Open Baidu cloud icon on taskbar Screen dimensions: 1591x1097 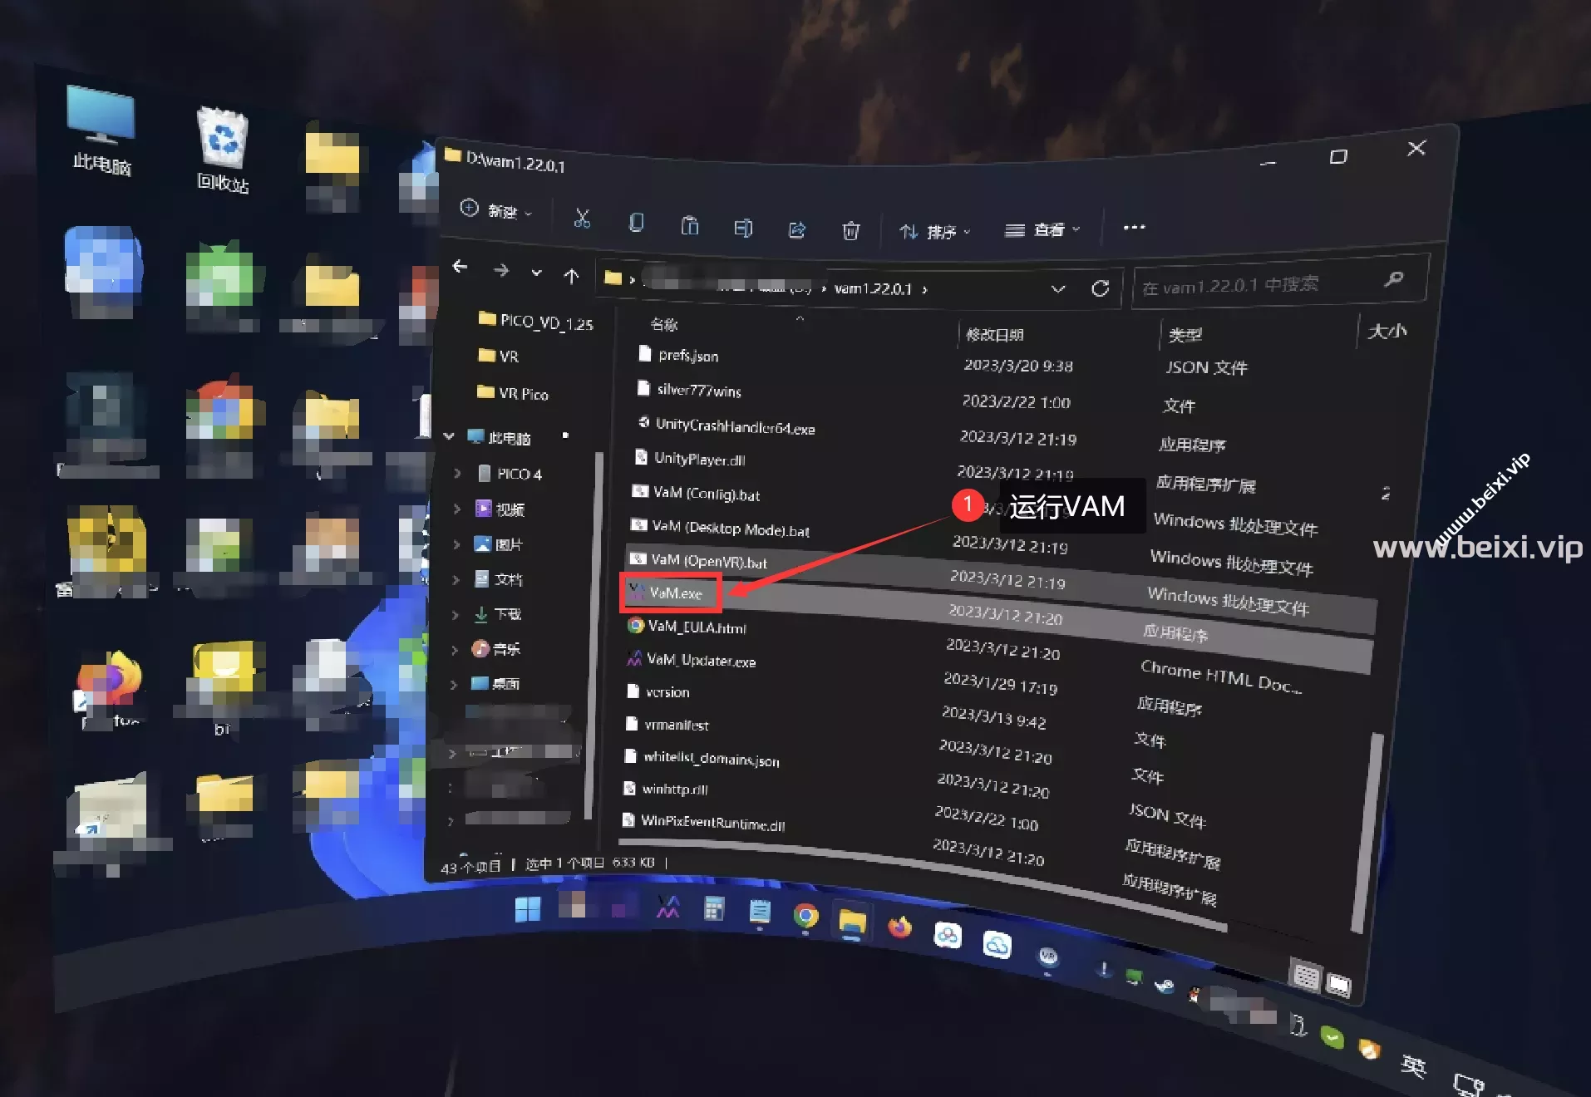click(x=947, y=936)
